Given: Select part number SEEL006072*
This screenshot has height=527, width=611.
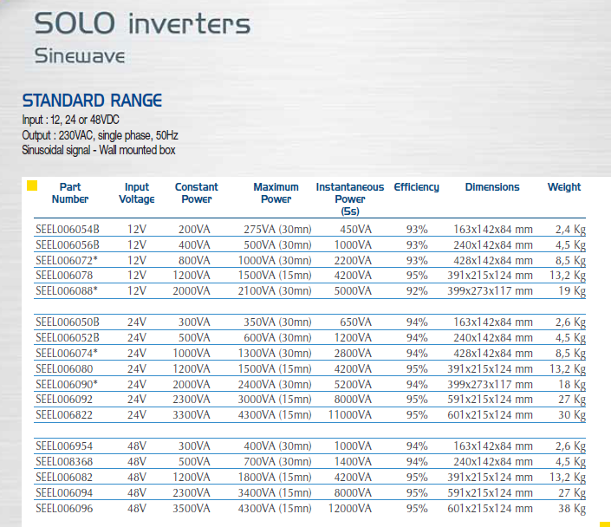Looking at the screenshot, I should click(x=67, y=260).
